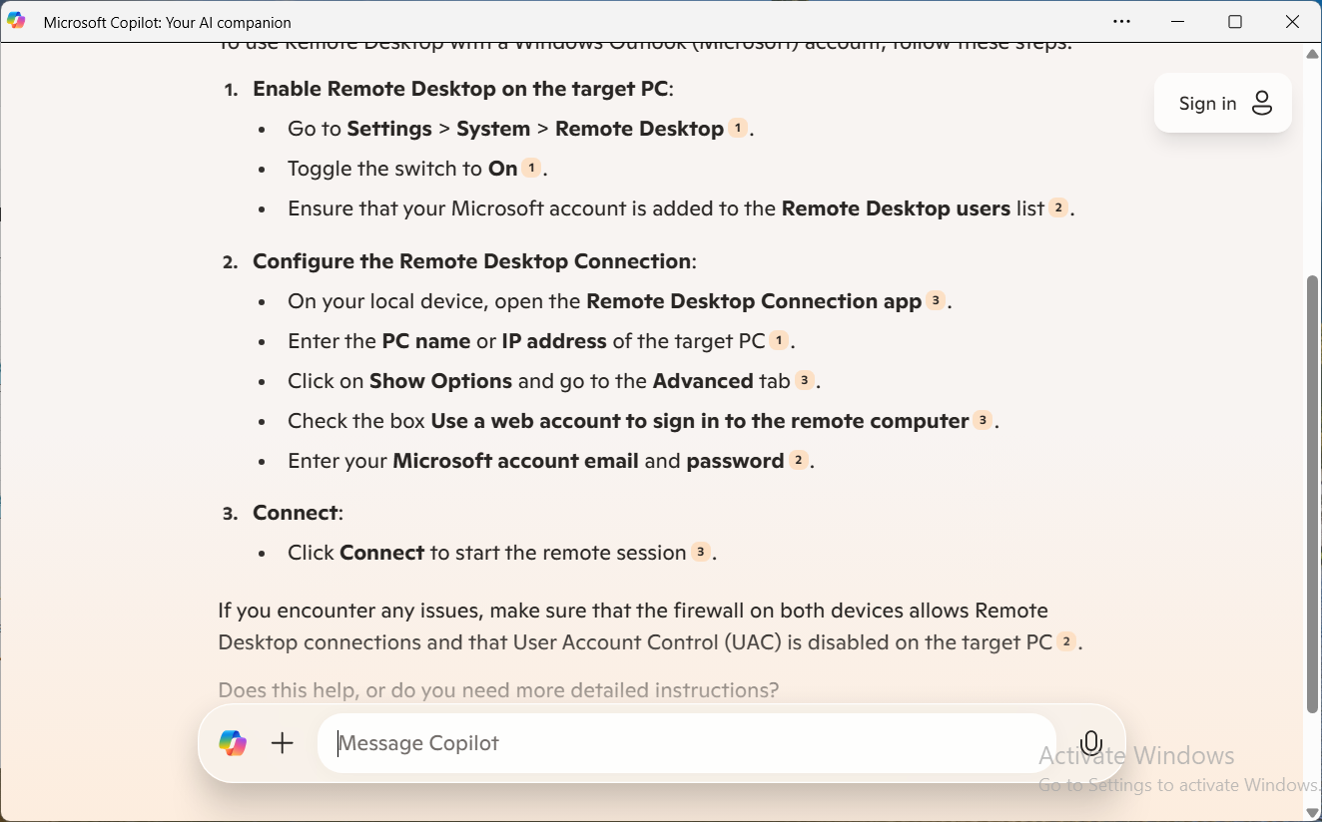The height and width of the screenshot is (822, 1322).
Task: Click the microphone icon to talk
Action: 1091,743
